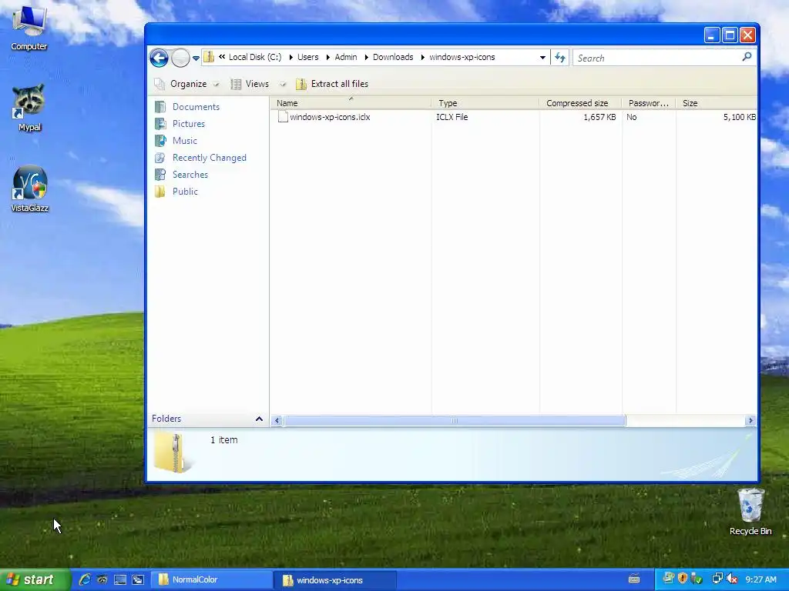Expand the Folders pane chevron
789x591 pixels.
(259, 419)
